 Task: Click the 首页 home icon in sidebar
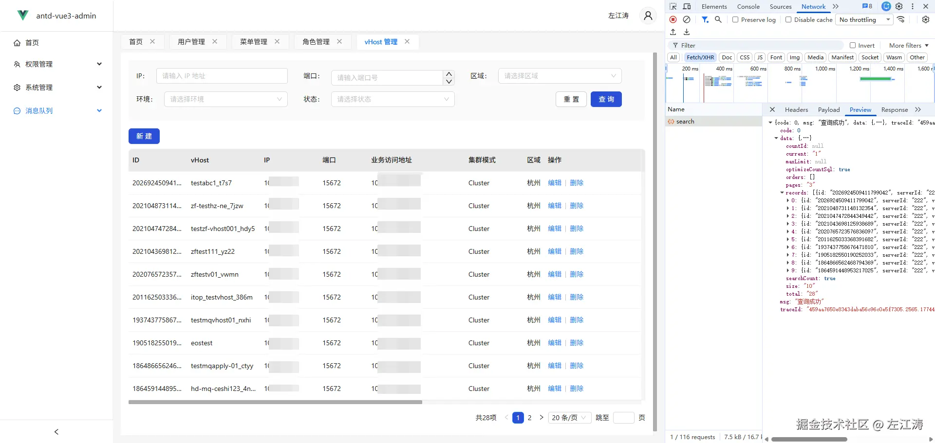(18, 43)
